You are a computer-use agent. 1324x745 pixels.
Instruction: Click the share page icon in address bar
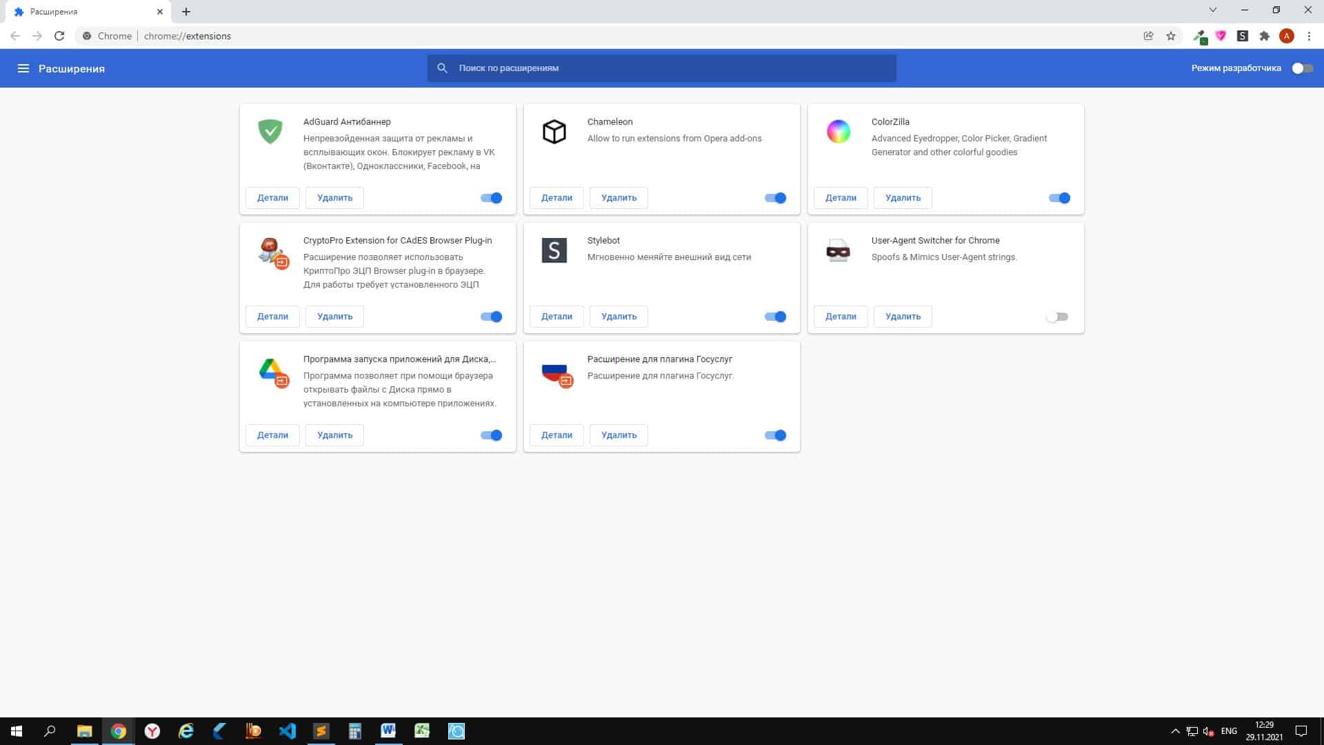(1148, 36)
